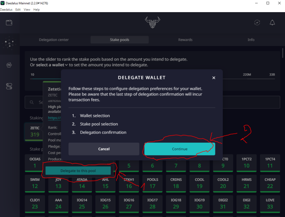The height and width of the screenshot is (217, 285).
Task: Click Delegate to this pool button
Action: tap(78, 170)
